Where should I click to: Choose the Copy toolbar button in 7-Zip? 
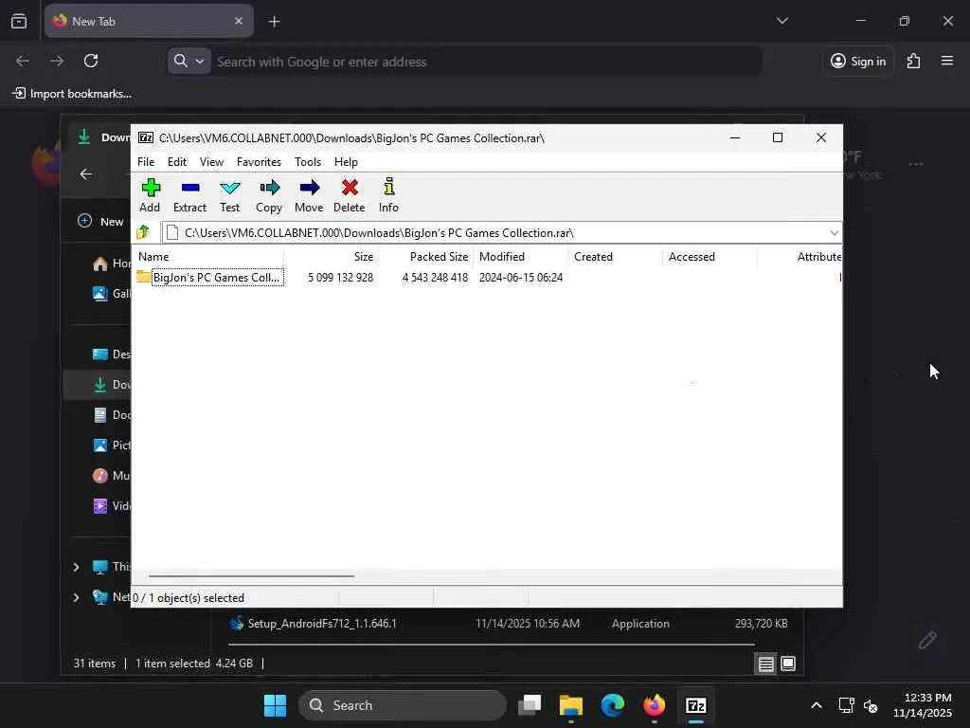(x=269, y=195)
